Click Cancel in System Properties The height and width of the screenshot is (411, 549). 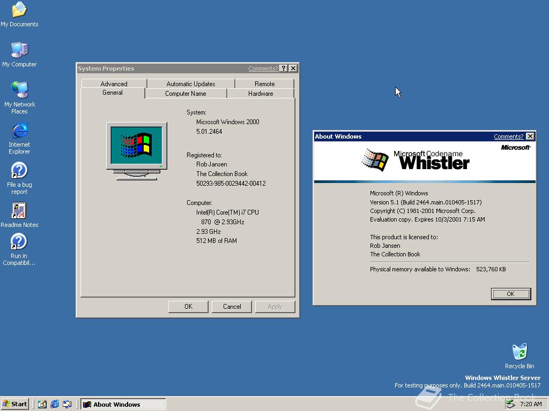232,307
